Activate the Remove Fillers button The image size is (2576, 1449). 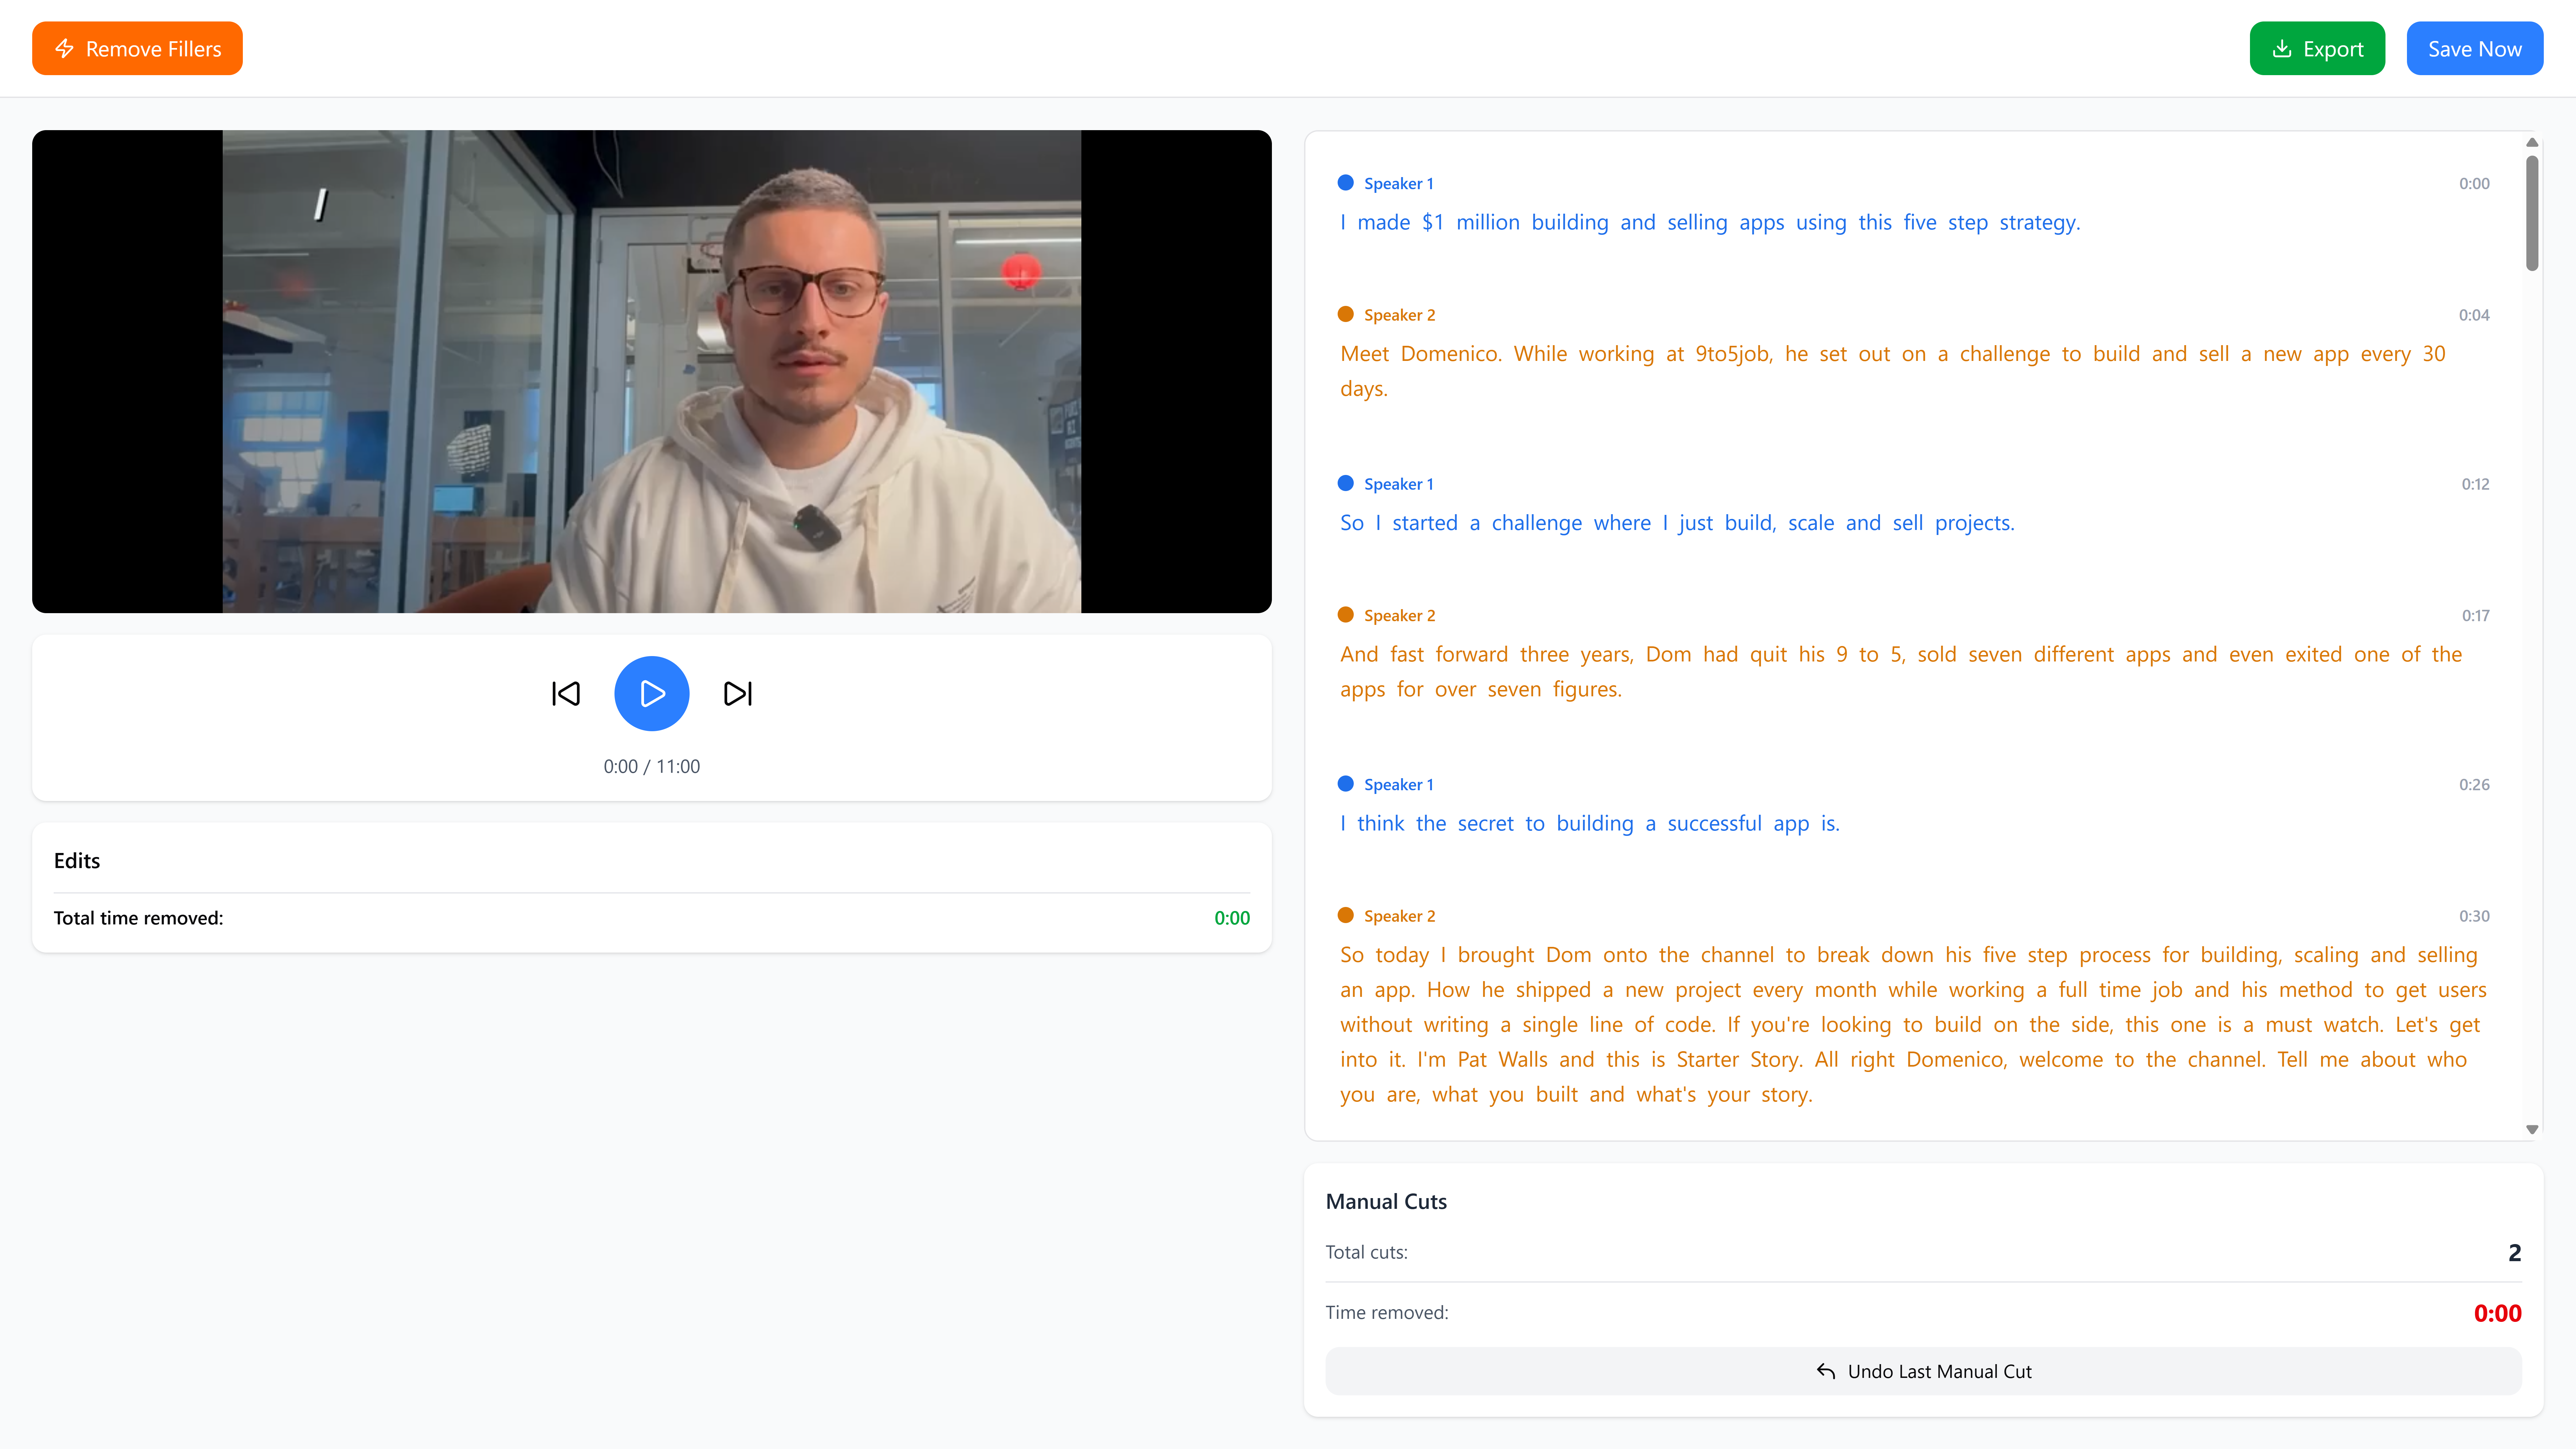pyautogui.click(x=137, y=48)
